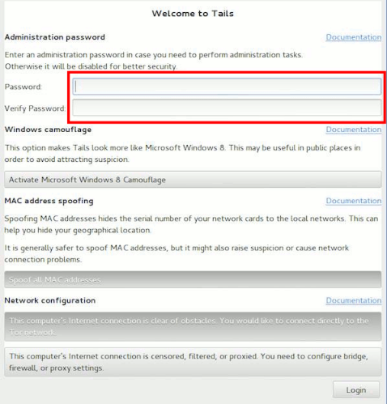387x404 pixels.
Task: Toggle the Spoof all MAC addresses option
Action: click(x=193, y=279)
